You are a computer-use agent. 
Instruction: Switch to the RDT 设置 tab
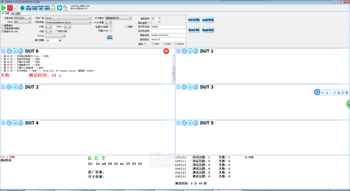[x=16, y=14]
